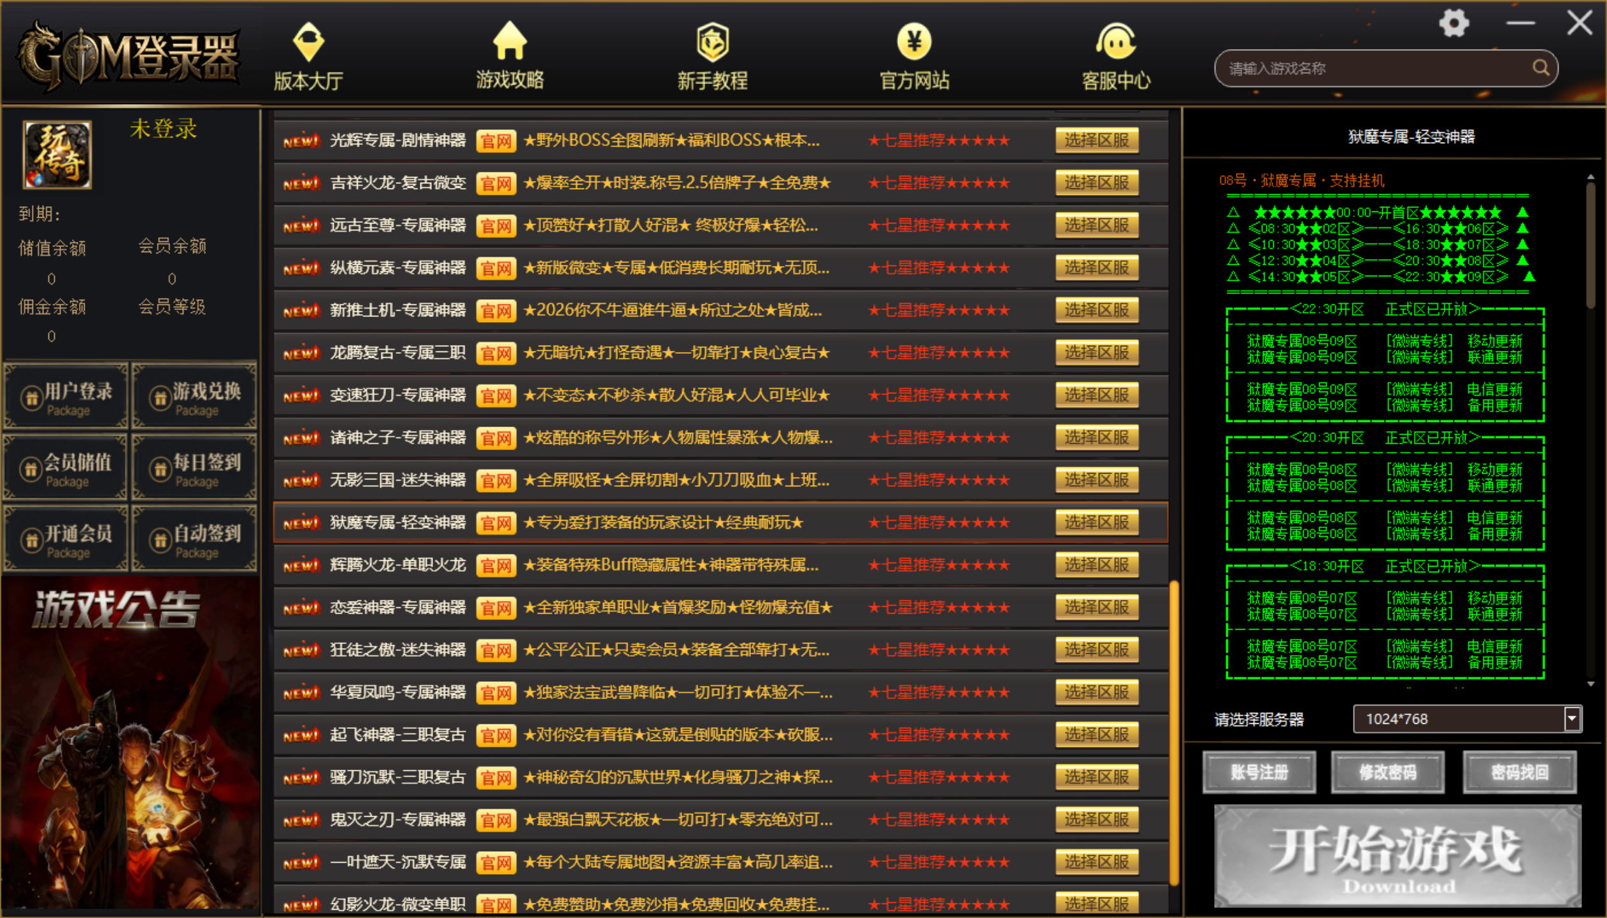Click the 玩传奇 avatar thumbnail

[x=57, y=155]
